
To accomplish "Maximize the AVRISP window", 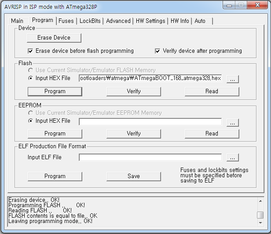I will tap(241, 5).
